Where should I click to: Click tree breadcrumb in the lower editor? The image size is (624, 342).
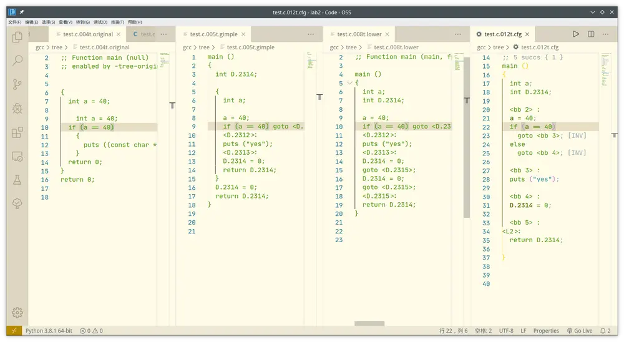[x=351, y=47]
